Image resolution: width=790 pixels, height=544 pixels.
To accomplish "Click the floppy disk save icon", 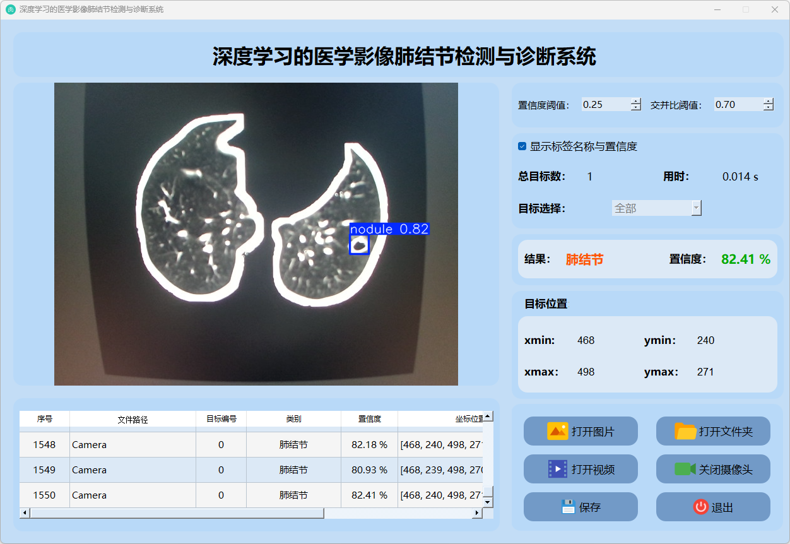I will [x=568, y=507].
